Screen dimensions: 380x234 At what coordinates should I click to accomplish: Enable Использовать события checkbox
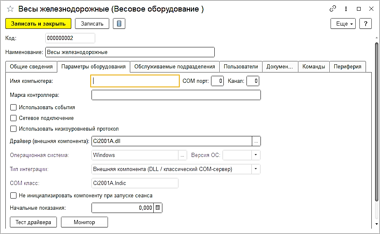pyautogui.click(x=14, y=107)
